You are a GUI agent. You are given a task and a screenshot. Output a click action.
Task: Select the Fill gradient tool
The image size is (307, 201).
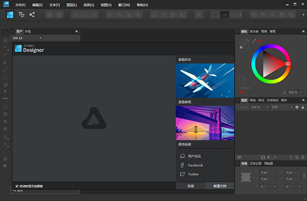pyautogui.click(x=5, y=84)
